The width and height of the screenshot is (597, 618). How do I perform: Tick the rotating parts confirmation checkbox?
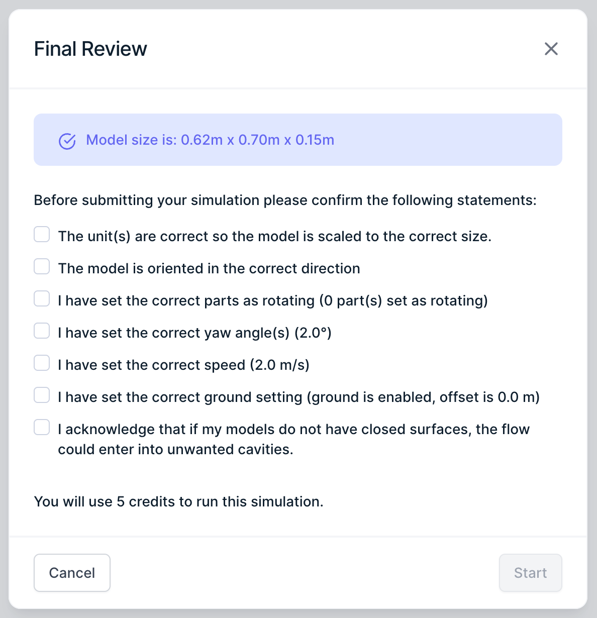click(x=41, y=298)
